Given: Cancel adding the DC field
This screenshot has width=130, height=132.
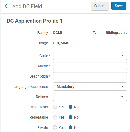Looking at the screenshot, I should pos(100,6).
